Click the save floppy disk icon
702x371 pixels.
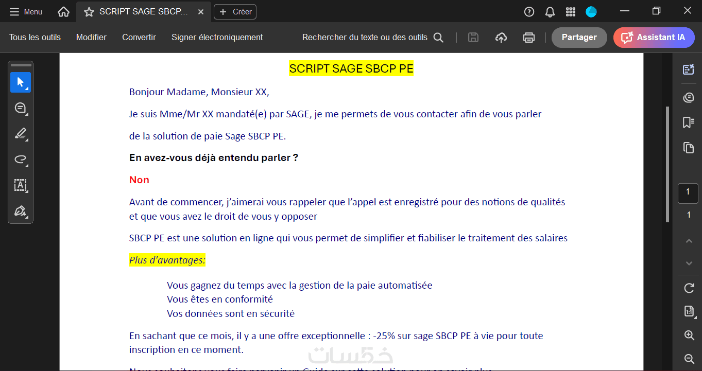[473, 37]
